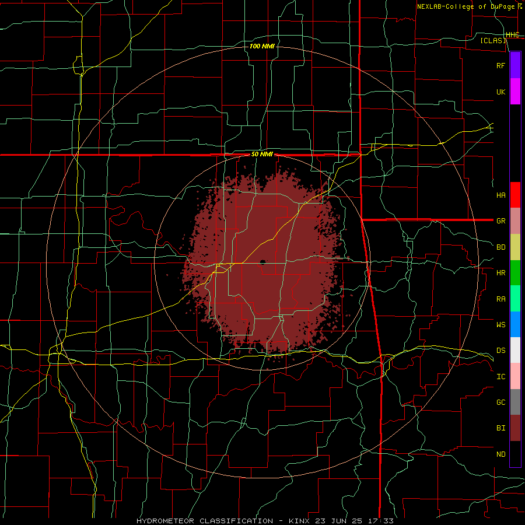Click the white DS legend color swatch
Viewport: 525px width, 525px height.
click(x=515, y=350)
